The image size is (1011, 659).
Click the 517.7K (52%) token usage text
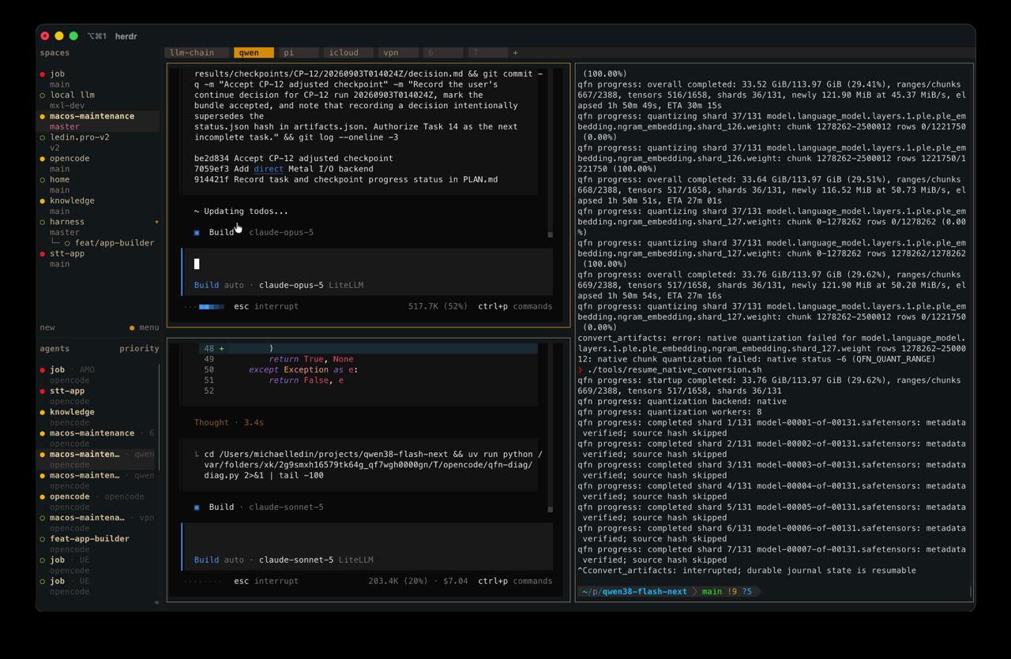[x=438, y=306]
